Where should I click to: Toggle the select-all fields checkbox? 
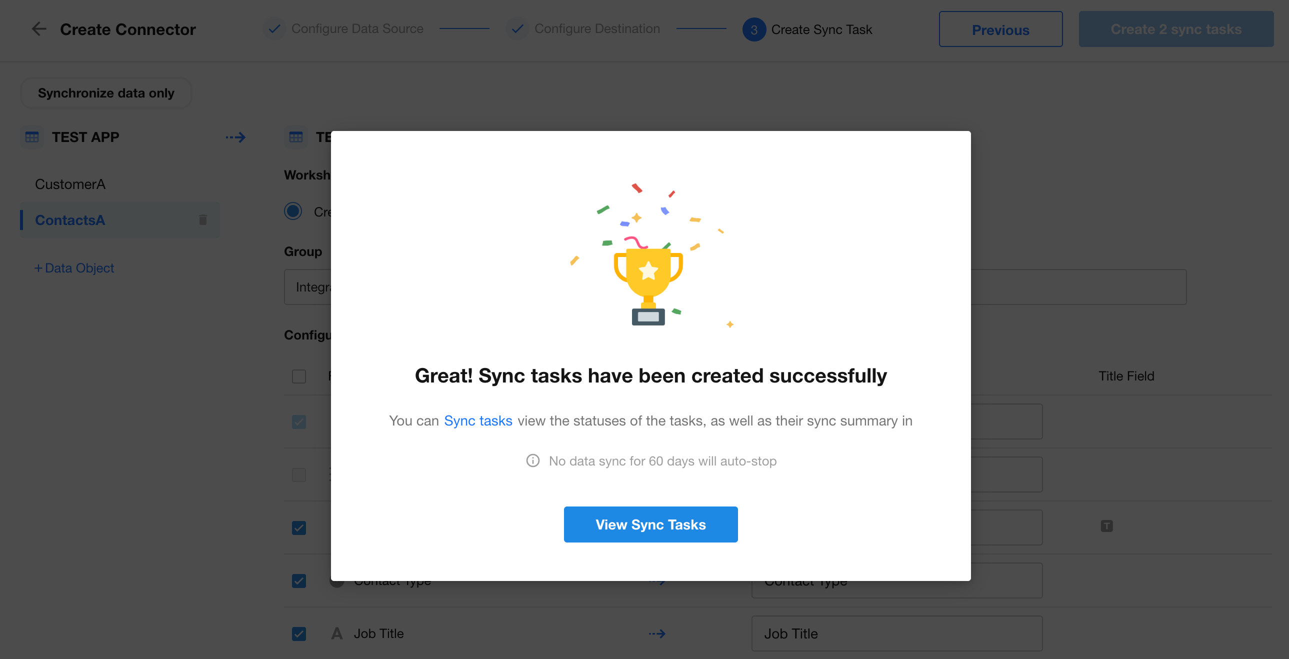(x=298, y=376)
